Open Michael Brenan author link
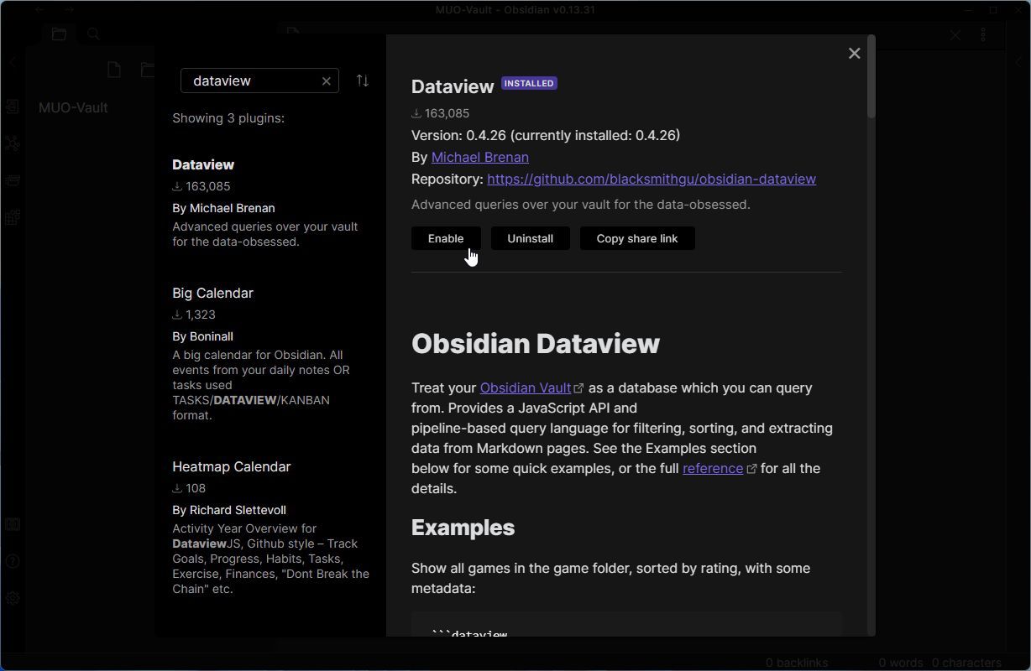The width and height of the screenshot is (1031, 671). coord(480,157)
